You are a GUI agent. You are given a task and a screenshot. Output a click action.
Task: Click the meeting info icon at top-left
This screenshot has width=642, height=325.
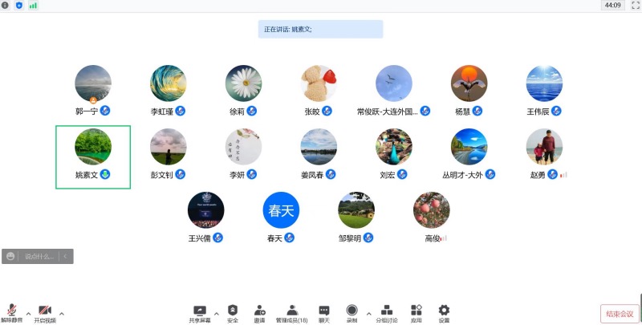click(x=5, y=5)
